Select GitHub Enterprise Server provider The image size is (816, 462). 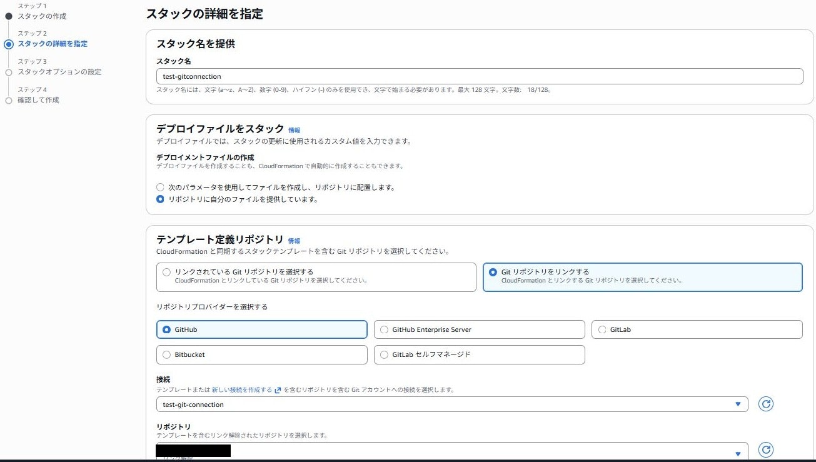pyautogui.click(x=479, y=329)
